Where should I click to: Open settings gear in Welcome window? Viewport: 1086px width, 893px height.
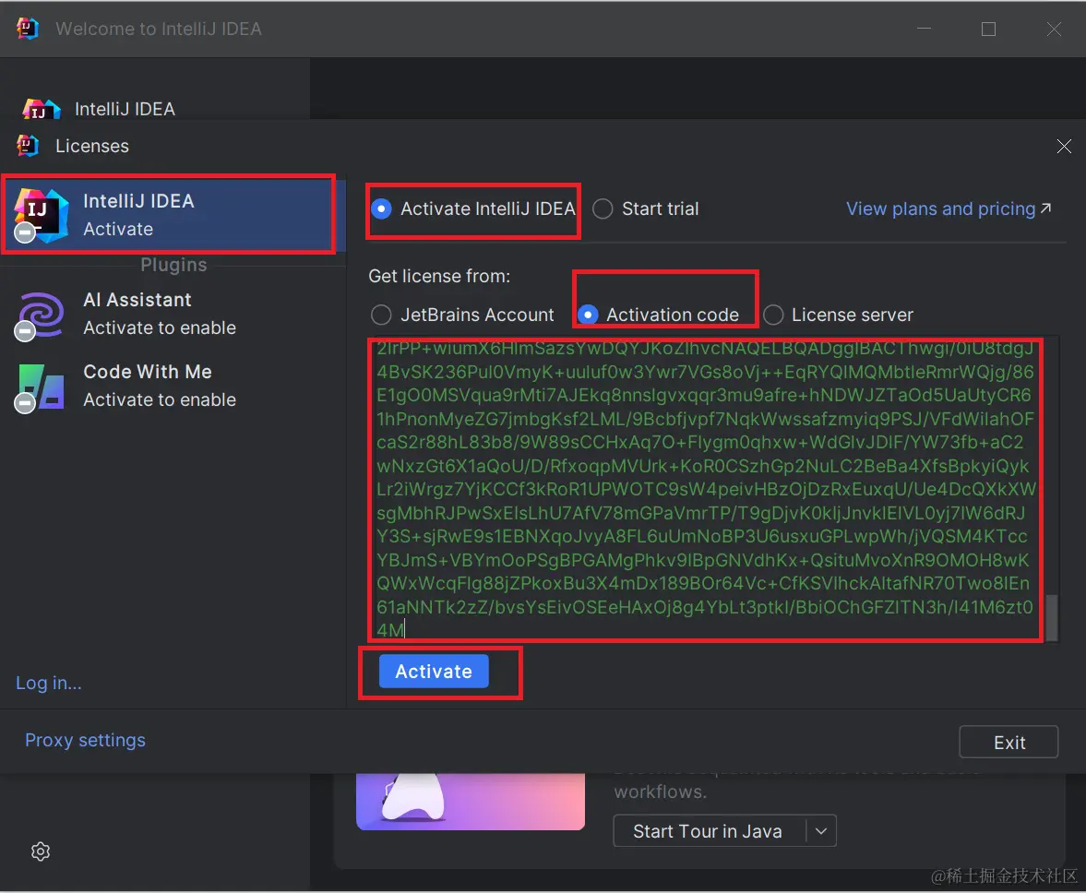41,851
